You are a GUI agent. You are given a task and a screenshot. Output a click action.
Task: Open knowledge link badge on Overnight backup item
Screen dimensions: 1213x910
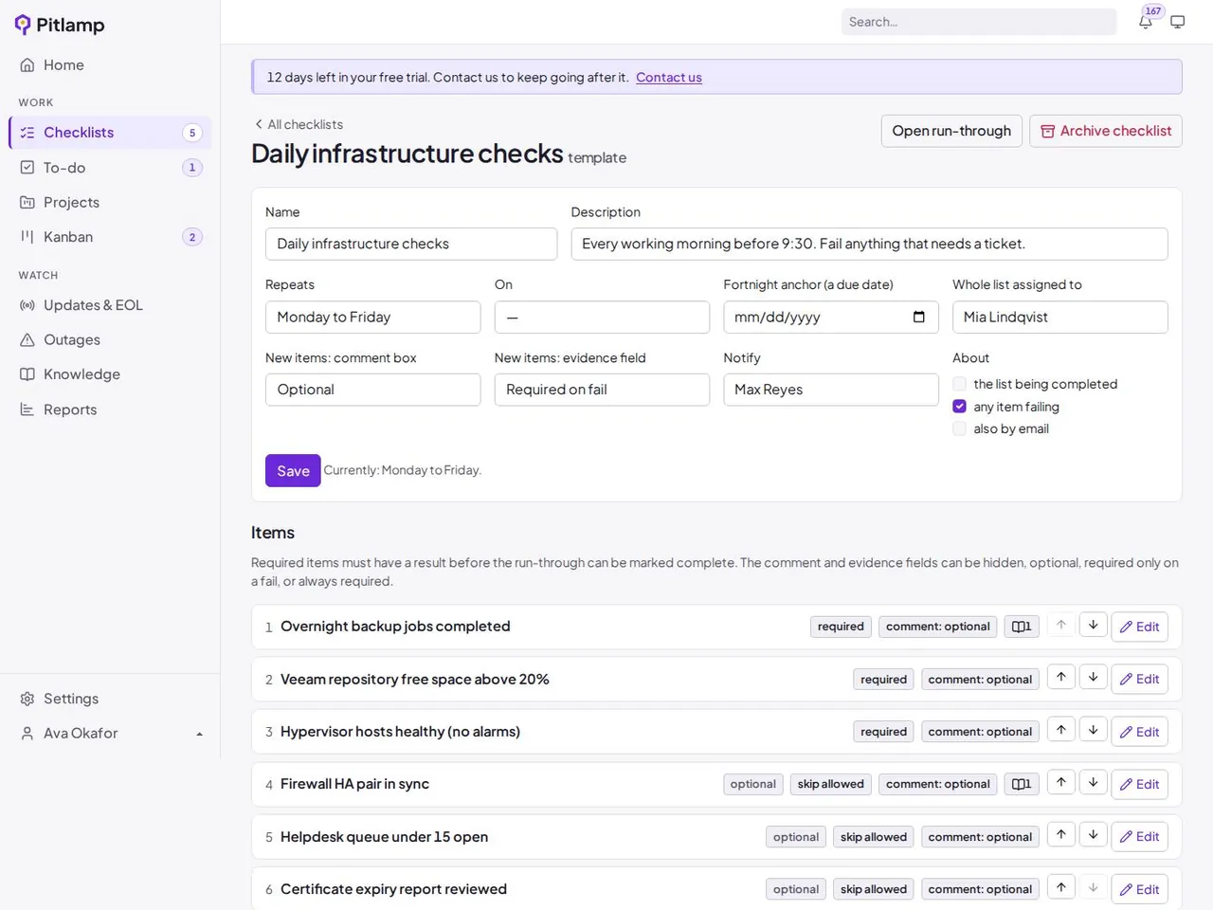click(x=1022, y=627)
